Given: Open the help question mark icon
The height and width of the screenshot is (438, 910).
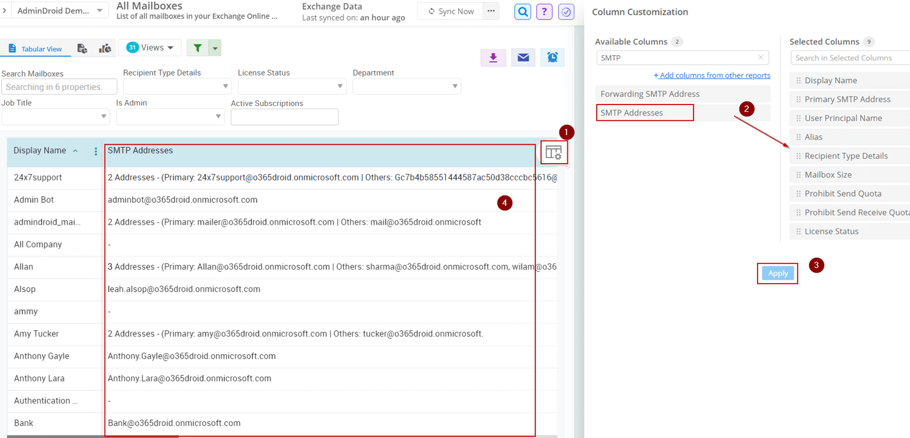Looking at the screenshot, I should point(544,11).
